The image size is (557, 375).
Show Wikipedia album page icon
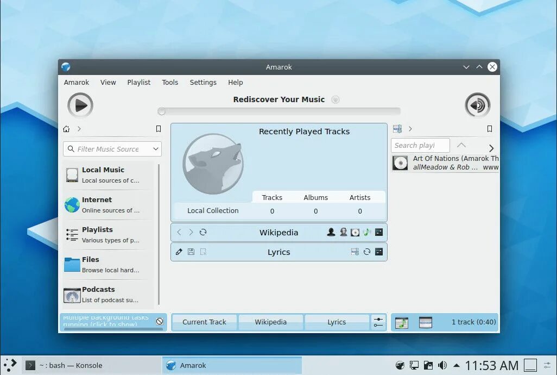(355, 232)
